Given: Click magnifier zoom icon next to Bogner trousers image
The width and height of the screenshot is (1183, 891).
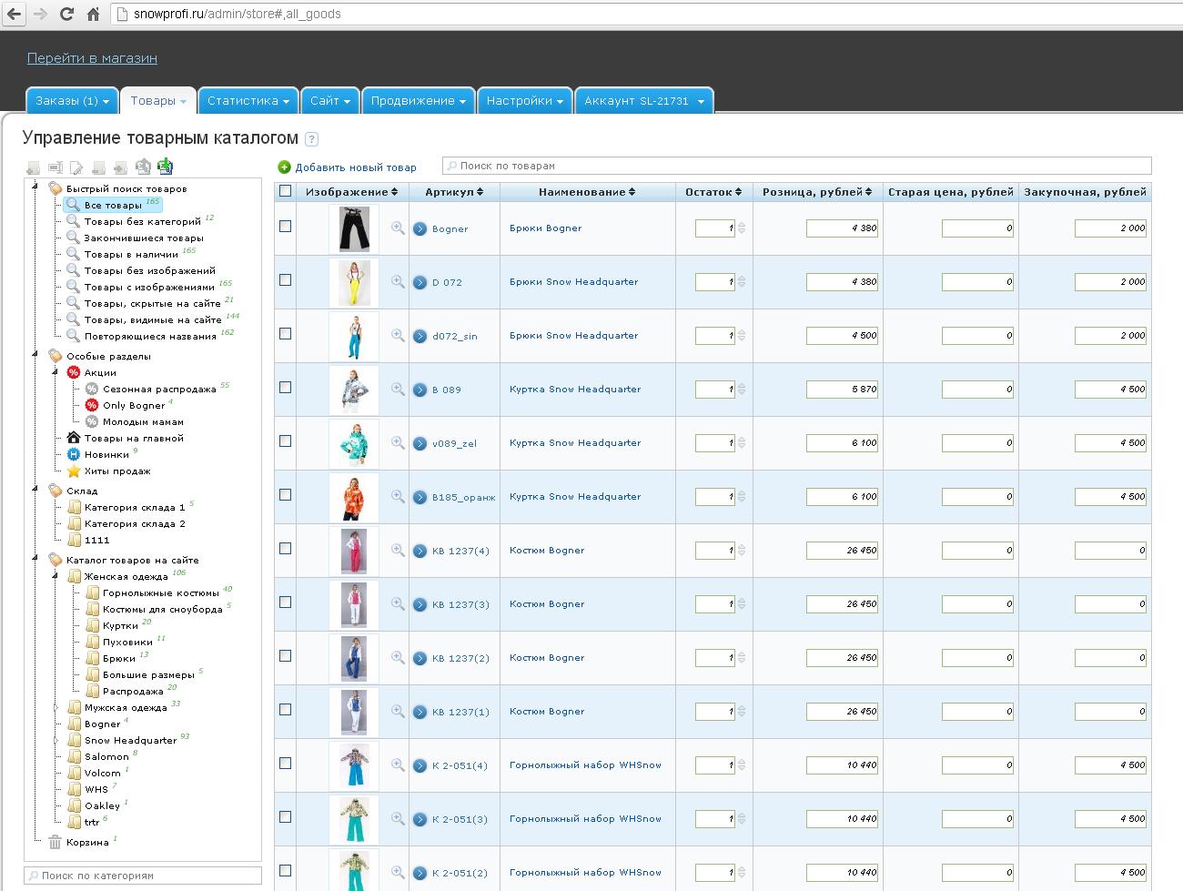Looking at the screenshot, I should pyautogui.click(x=398, y=228).
